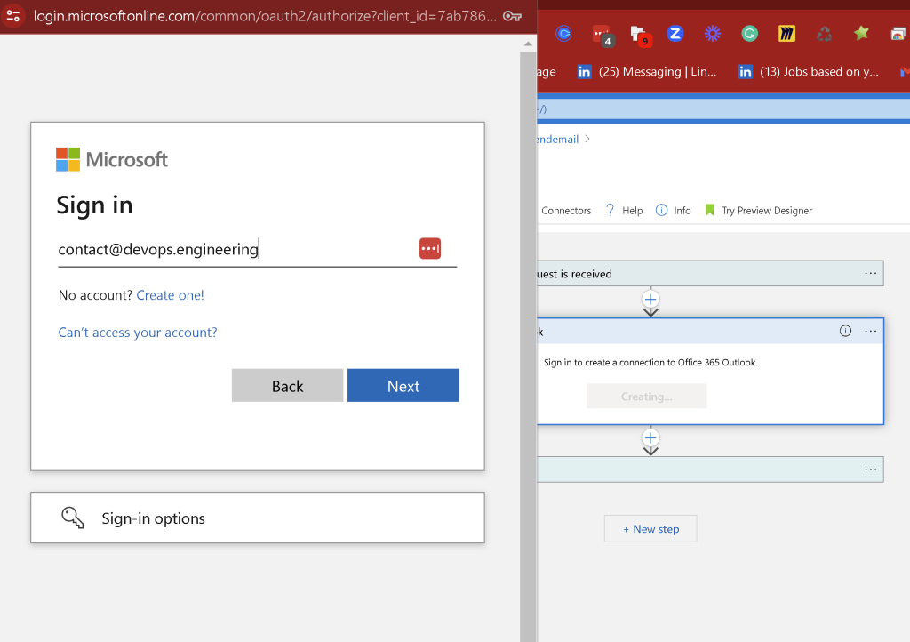Viewport: 910px width, 642px height.
Task: Open the blue C browser extension
Action: pos(563,34)
